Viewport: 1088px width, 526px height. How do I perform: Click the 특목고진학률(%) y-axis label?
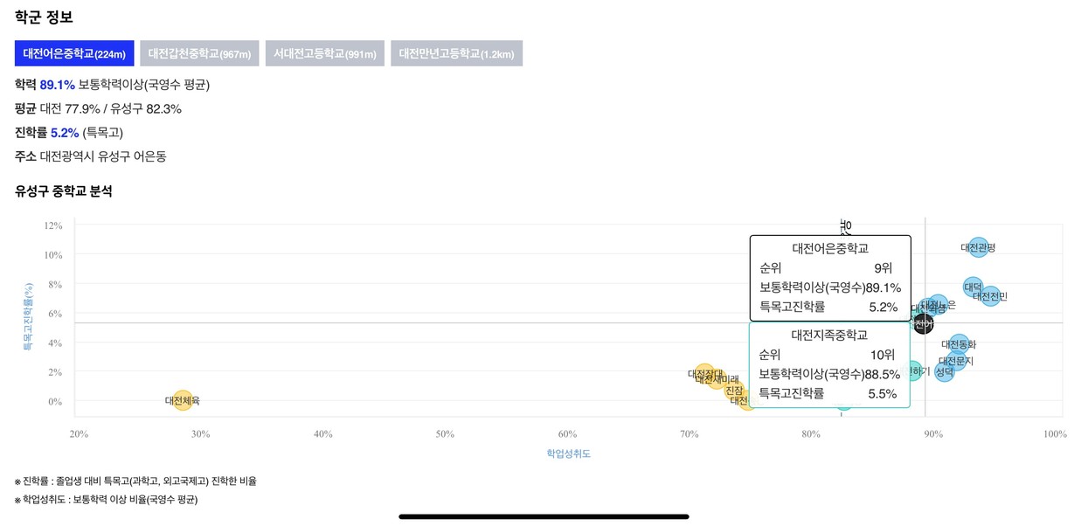pyautogui.click(x=28, y=316)
